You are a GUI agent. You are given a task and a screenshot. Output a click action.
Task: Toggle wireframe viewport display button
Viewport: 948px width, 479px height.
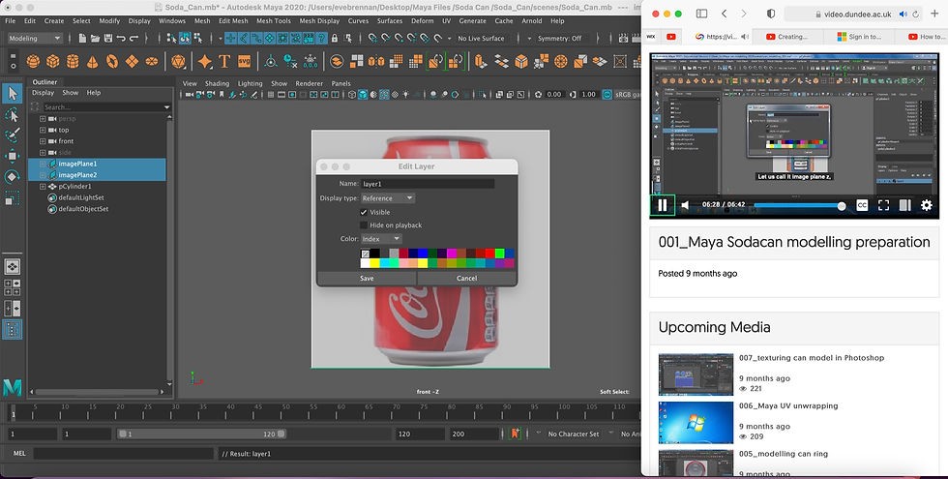[352, 95]
